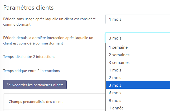
Task: Open the Champs personnalisés des clients section
Action: [x=36, y=102]
